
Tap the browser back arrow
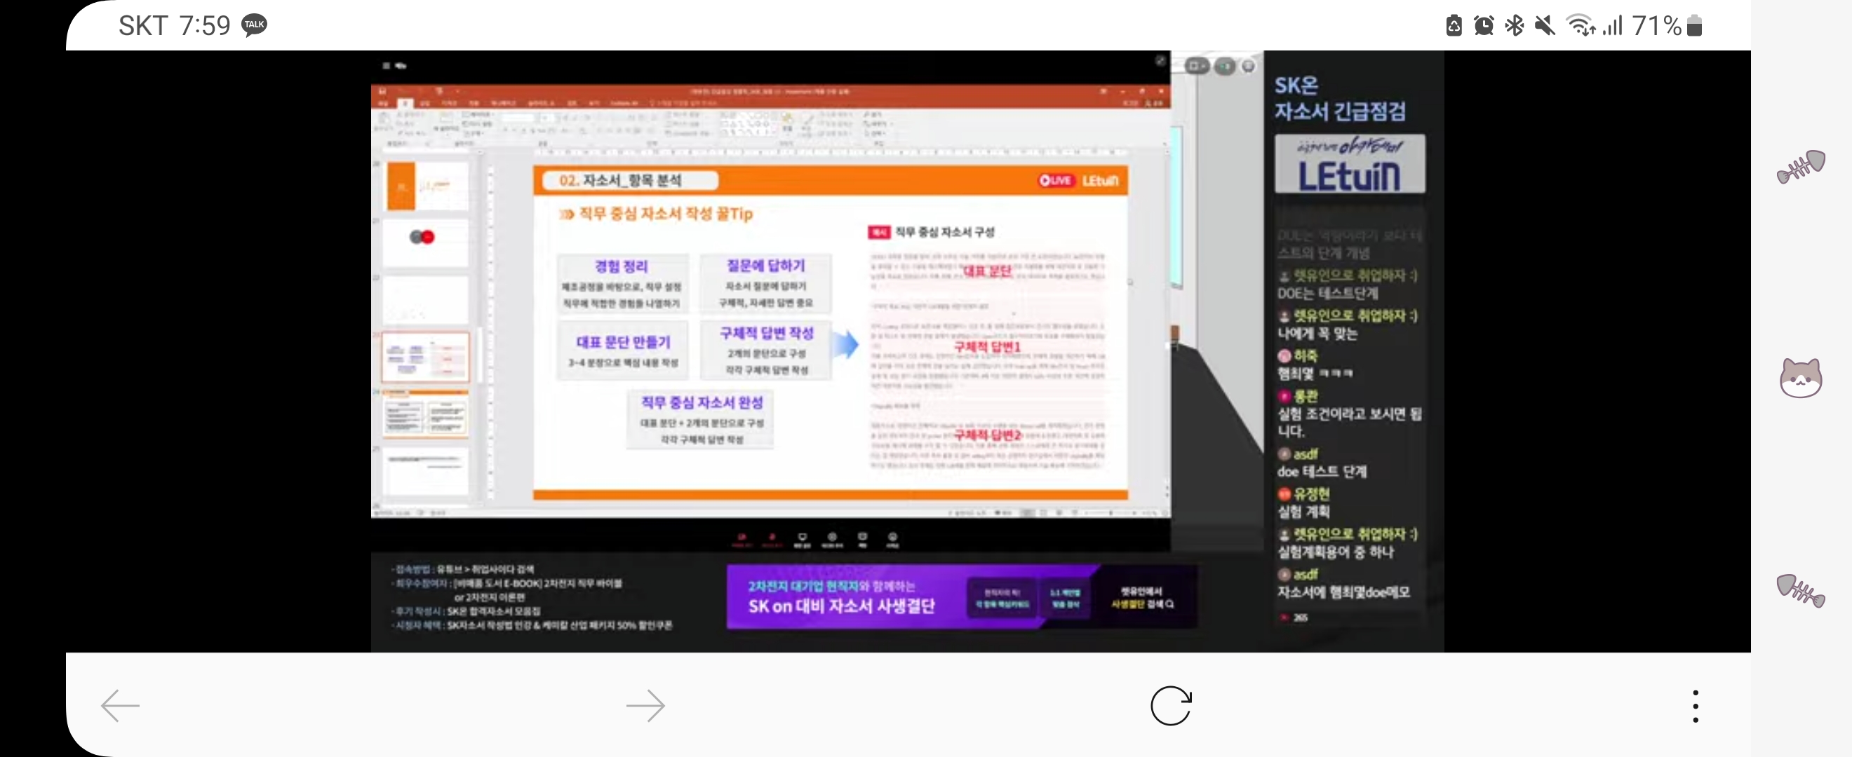point(120,705)
